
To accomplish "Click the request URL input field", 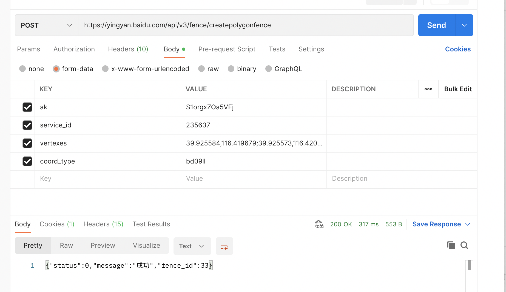I will click(245, 25).
